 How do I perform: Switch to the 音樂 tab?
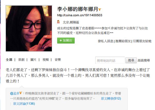58,60
